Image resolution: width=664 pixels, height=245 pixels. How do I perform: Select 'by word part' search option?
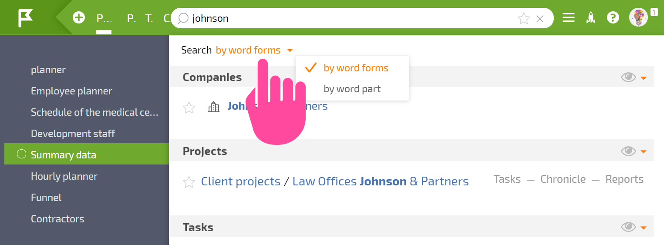[x=352, y=89]
